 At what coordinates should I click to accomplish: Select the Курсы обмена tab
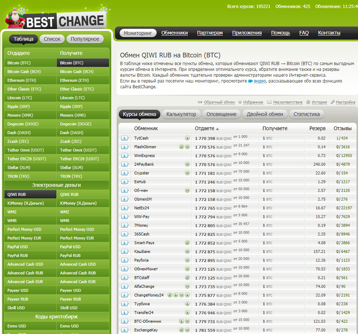(140, 114)
